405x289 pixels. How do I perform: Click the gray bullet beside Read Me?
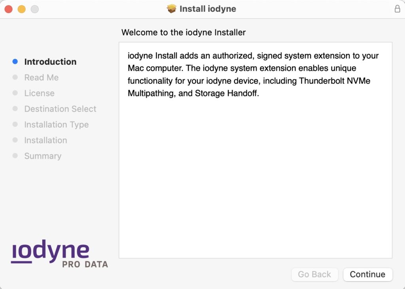(x=15, y=77)
